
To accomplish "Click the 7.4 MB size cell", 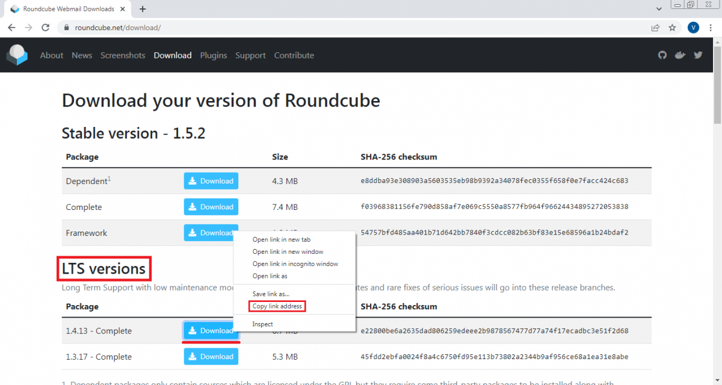I will click(285, 207).
